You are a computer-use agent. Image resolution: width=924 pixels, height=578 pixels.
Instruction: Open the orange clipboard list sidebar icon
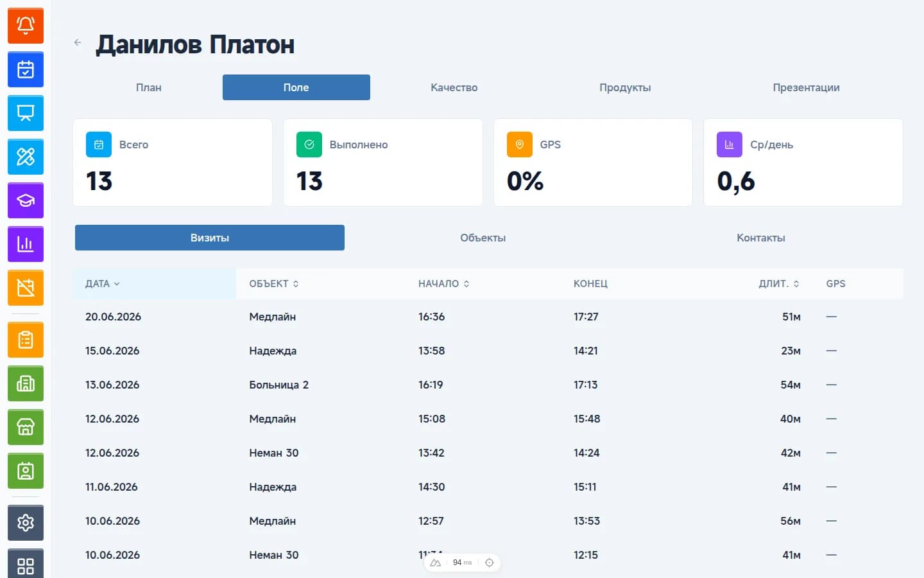[x=26, y=340]
